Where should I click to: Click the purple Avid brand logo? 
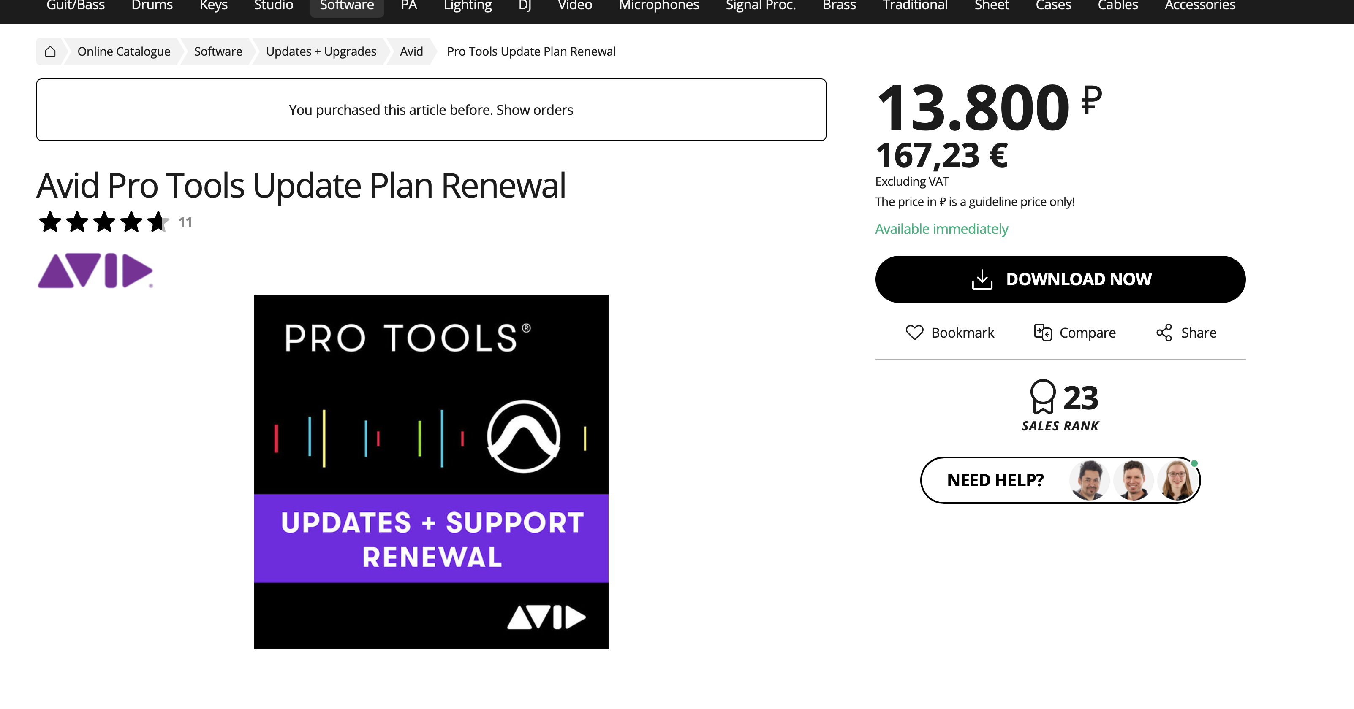pos(95,271)
